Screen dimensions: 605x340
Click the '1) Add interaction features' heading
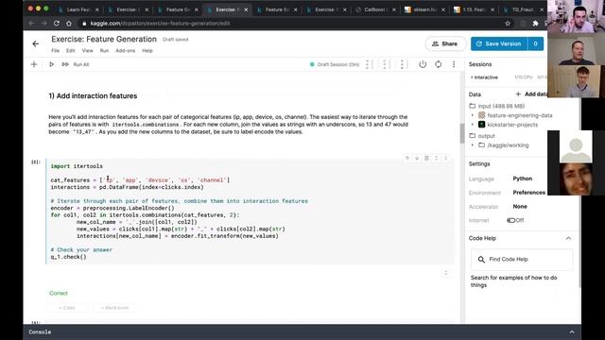[93, 96]
